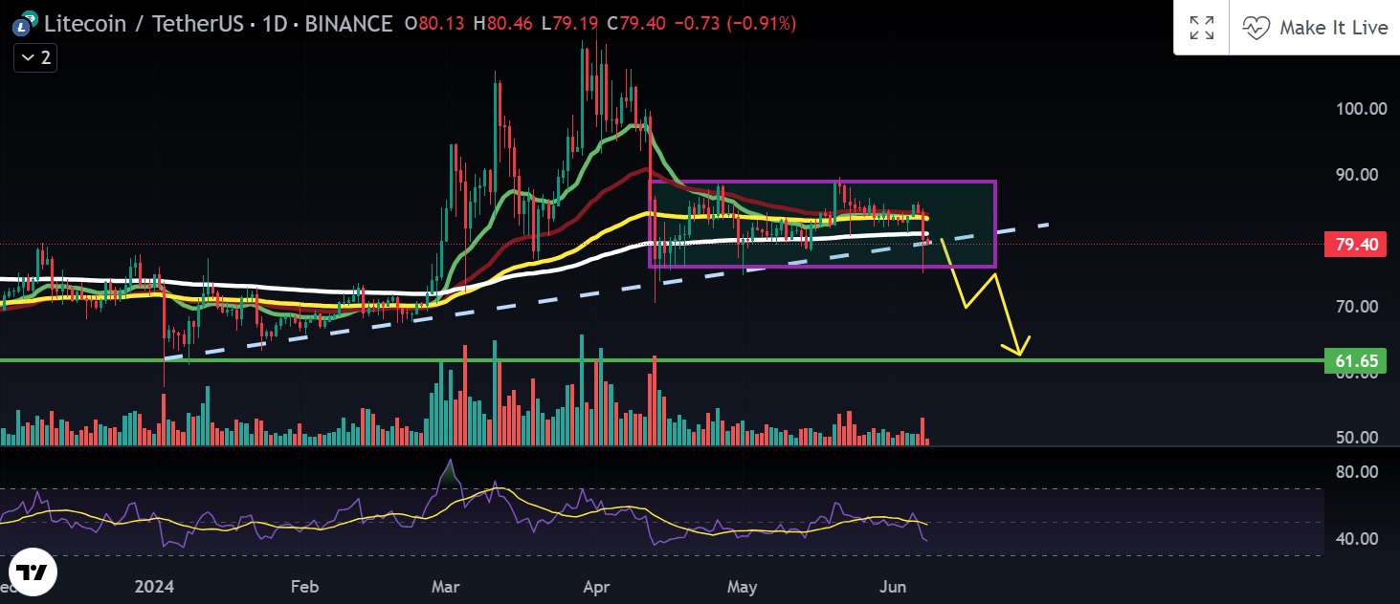
Task: Click the Feb date label
Action: click(x=303, y=585)
